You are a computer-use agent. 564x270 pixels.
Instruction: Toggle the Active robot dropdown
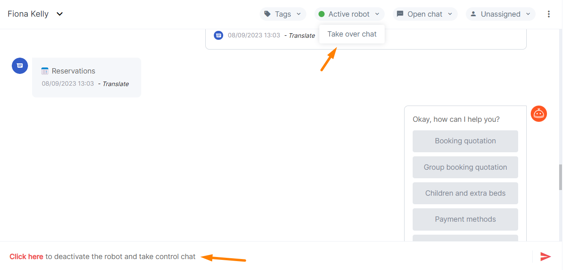(x=349, y=14)
